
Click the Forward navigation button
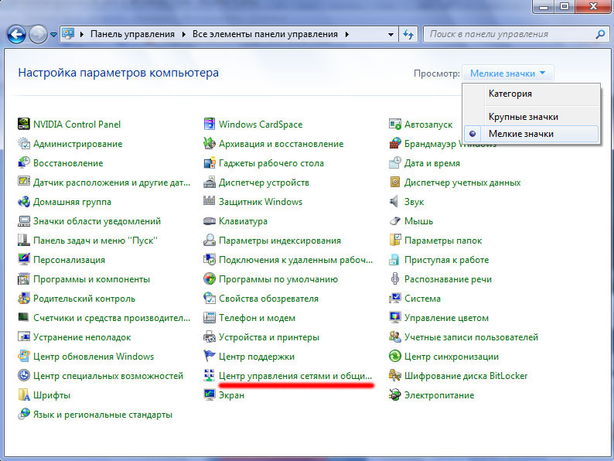click(38, 35)
